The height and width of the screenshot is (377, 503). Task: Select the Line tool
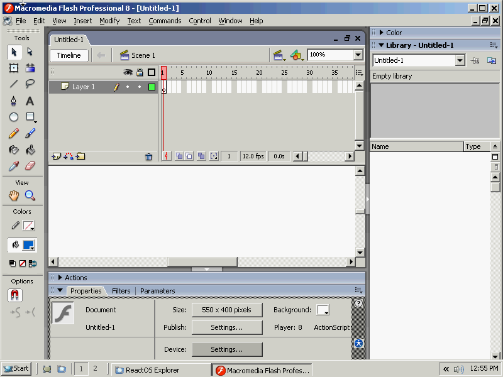[x=14, y=84]
